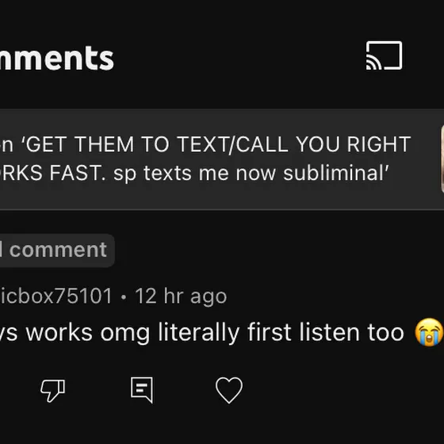The width and height of the screenshot is (444, 444).
Task: Open the 'GET THEM TO TEXT/CALL YOU RIGHT' video banner
Action: [220, 159]
